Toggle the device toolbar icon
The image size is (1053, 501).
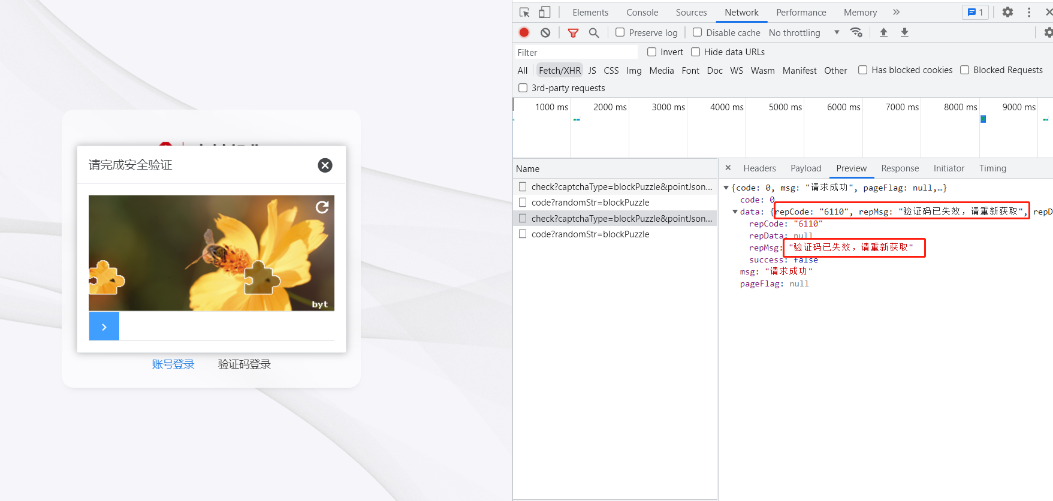click(x=544, y=12)
